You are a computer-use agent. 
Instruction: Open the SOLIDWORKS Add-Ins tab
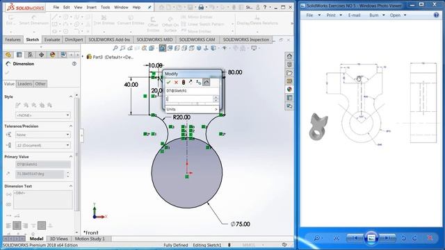(x=109, y=40)
